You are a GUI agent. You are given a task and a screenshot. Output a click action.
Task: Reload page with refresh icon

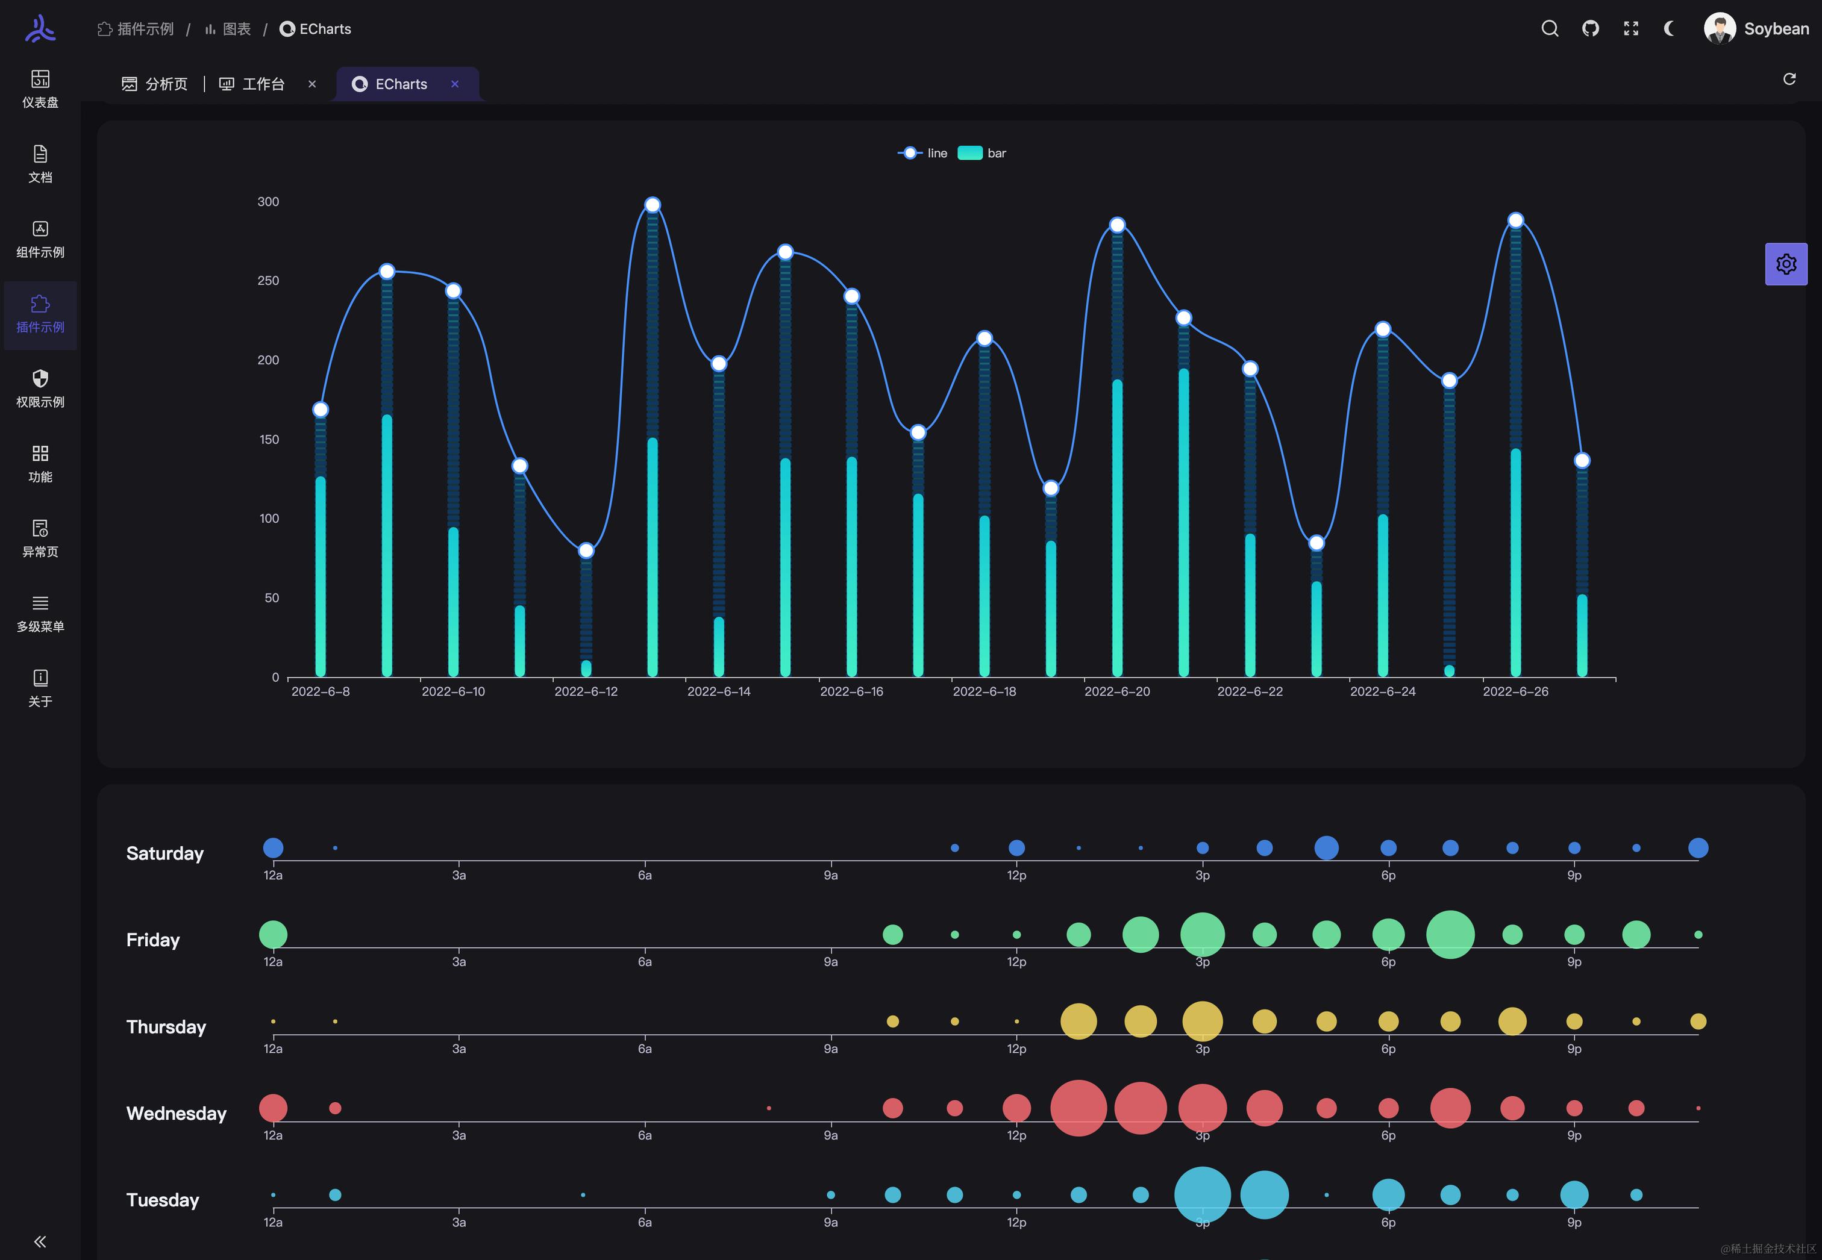[x=1789, y=79]
